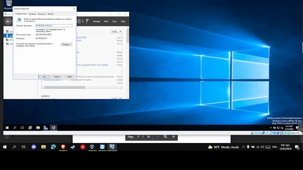Open Brave browser on host taskbar
The image size is (303, 170).
(x=63, y=147)
